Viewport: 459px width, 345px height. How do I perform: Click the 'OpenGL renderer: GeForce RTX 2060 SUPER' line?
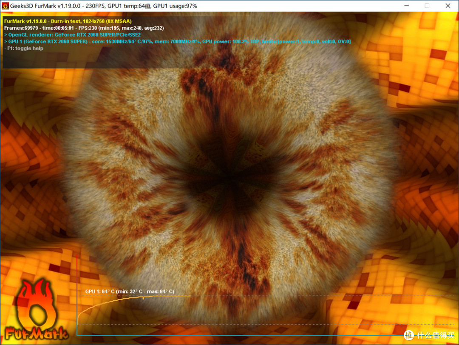(72, 35)
